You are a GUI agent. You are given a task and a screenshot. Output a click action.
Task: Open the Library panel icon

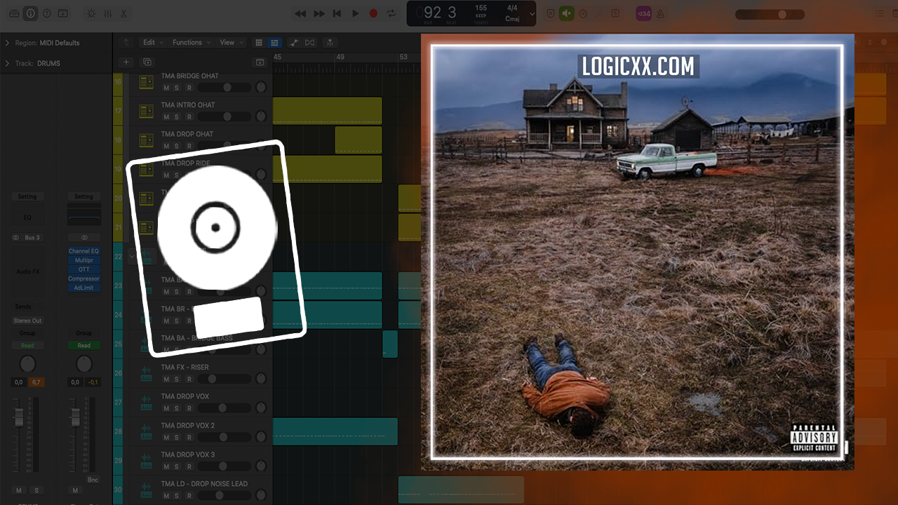pyautogui.click(x=14, y=13)
